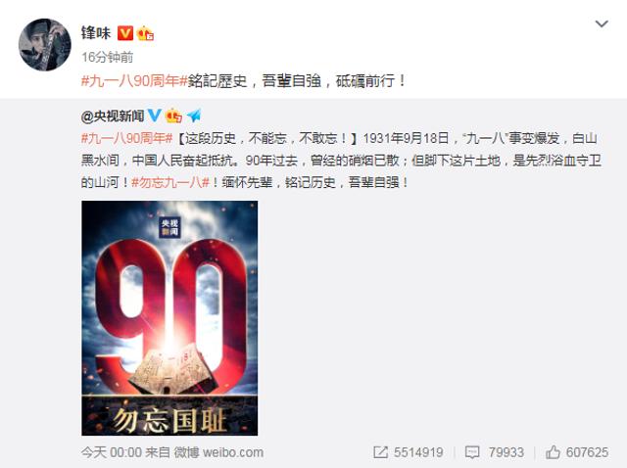Click the 今天 00:00 post timestamp
This screenshot has height=468, width=627.
pyautogui.click(x=112, y=452)
